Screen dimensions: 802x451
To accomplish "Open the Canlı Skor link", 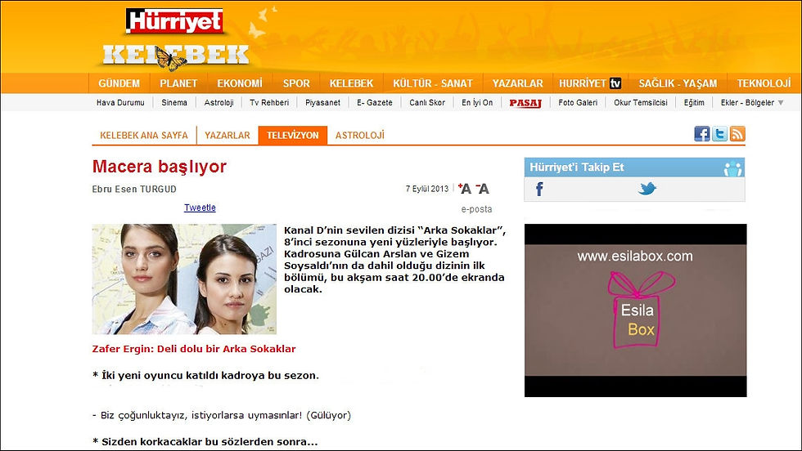I will tap(427, 103).
